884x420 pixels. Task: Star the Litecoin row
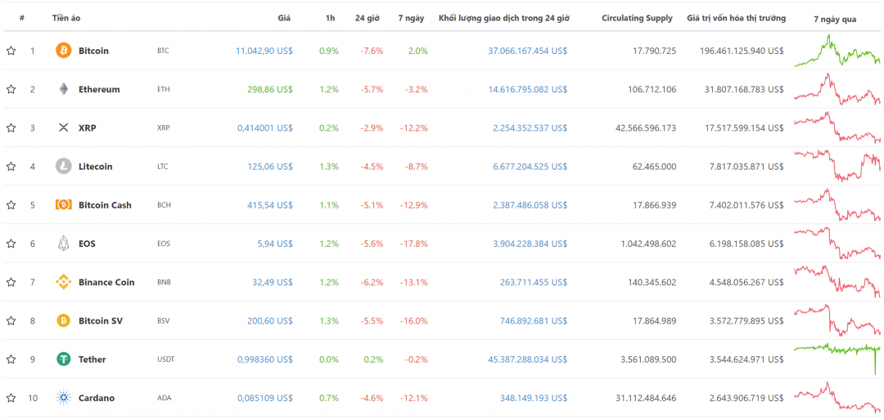click(11, 166)
